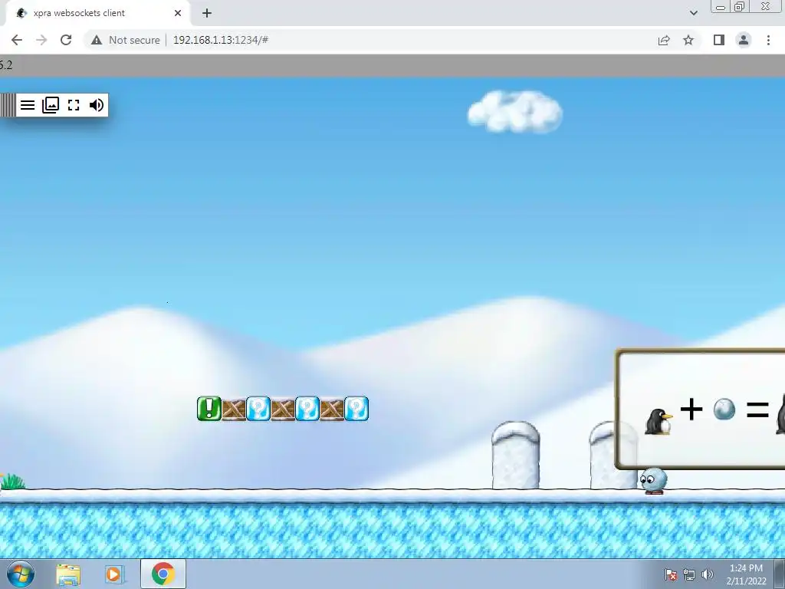This screenshot has height=589, width=785.
Task: Launch Windows Media Player from taskbar
Action: (x=115, y=574)
